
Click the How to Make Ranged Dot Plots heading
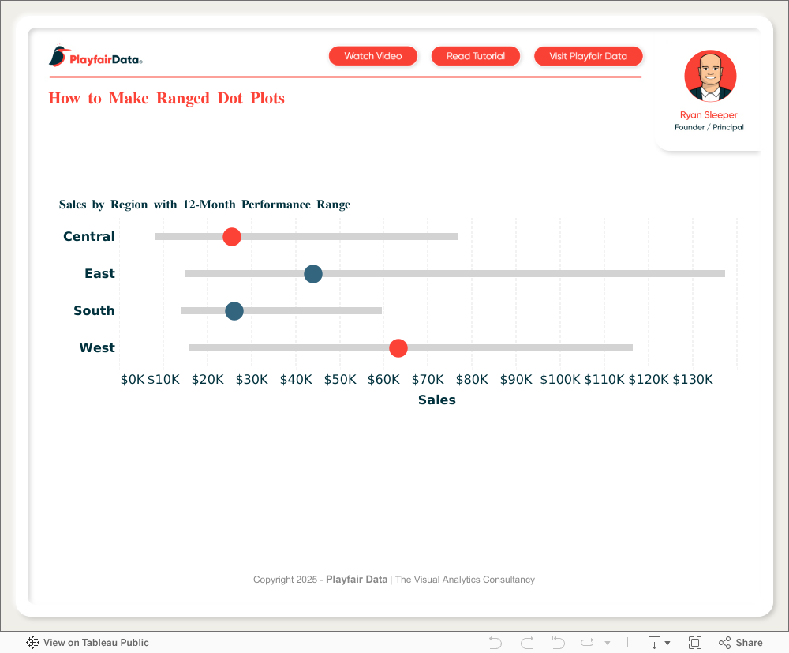click(x=166, y=98)
